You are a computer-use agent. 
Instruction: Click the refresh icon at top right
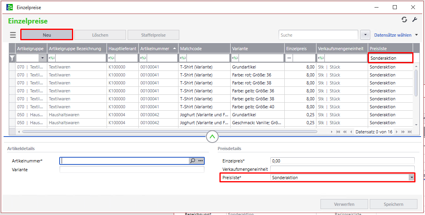pyautogui.click(x=404, y=20)
